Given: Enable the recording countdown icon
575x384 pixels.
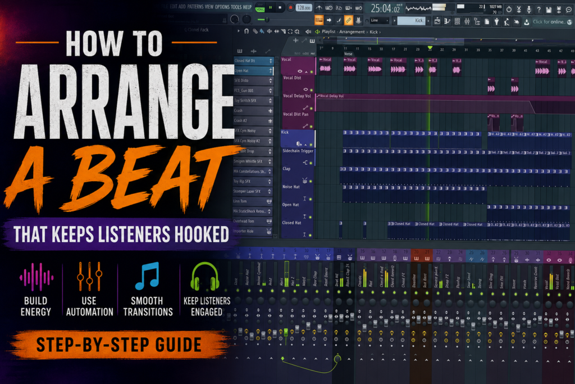Looking at the screenshot, I should pyautogui.click(x=339, y=8).
